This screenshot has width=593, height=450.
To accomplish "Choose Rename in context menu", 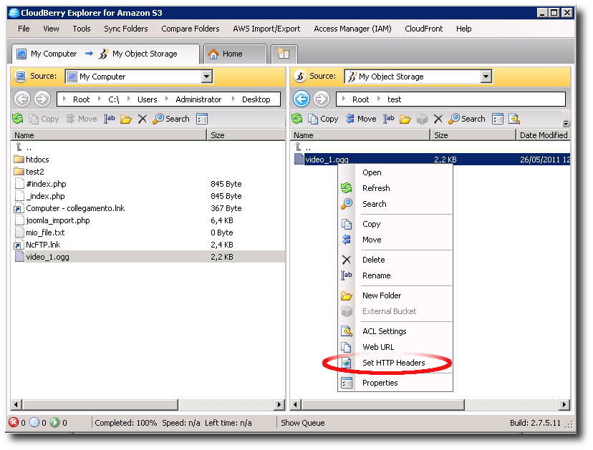I will (395, 275).
